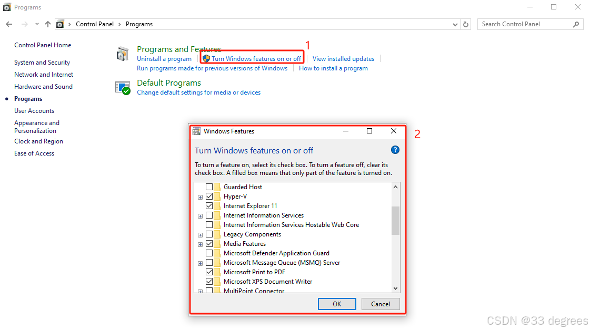Toggle IIS Hostable Web Core checkbox

(x=209, y=225)
